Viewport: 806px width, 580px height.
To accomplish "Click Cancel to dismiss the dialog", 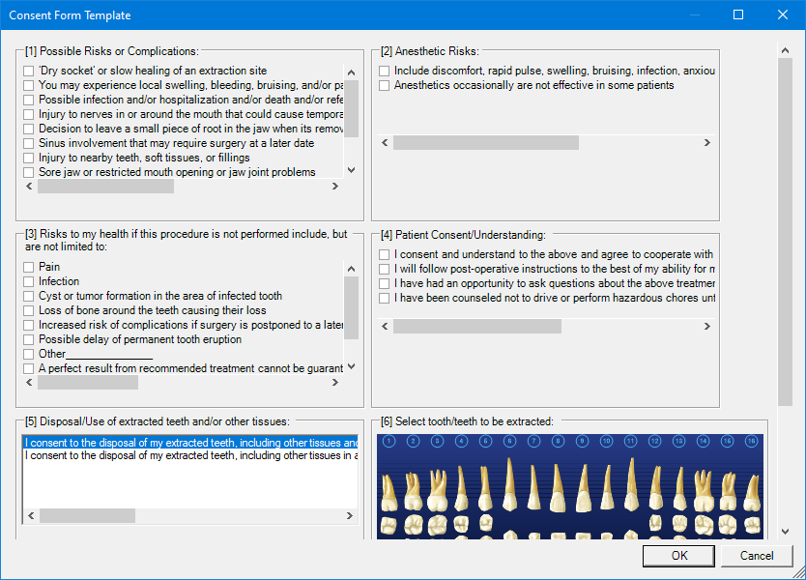I will [756, 556].
